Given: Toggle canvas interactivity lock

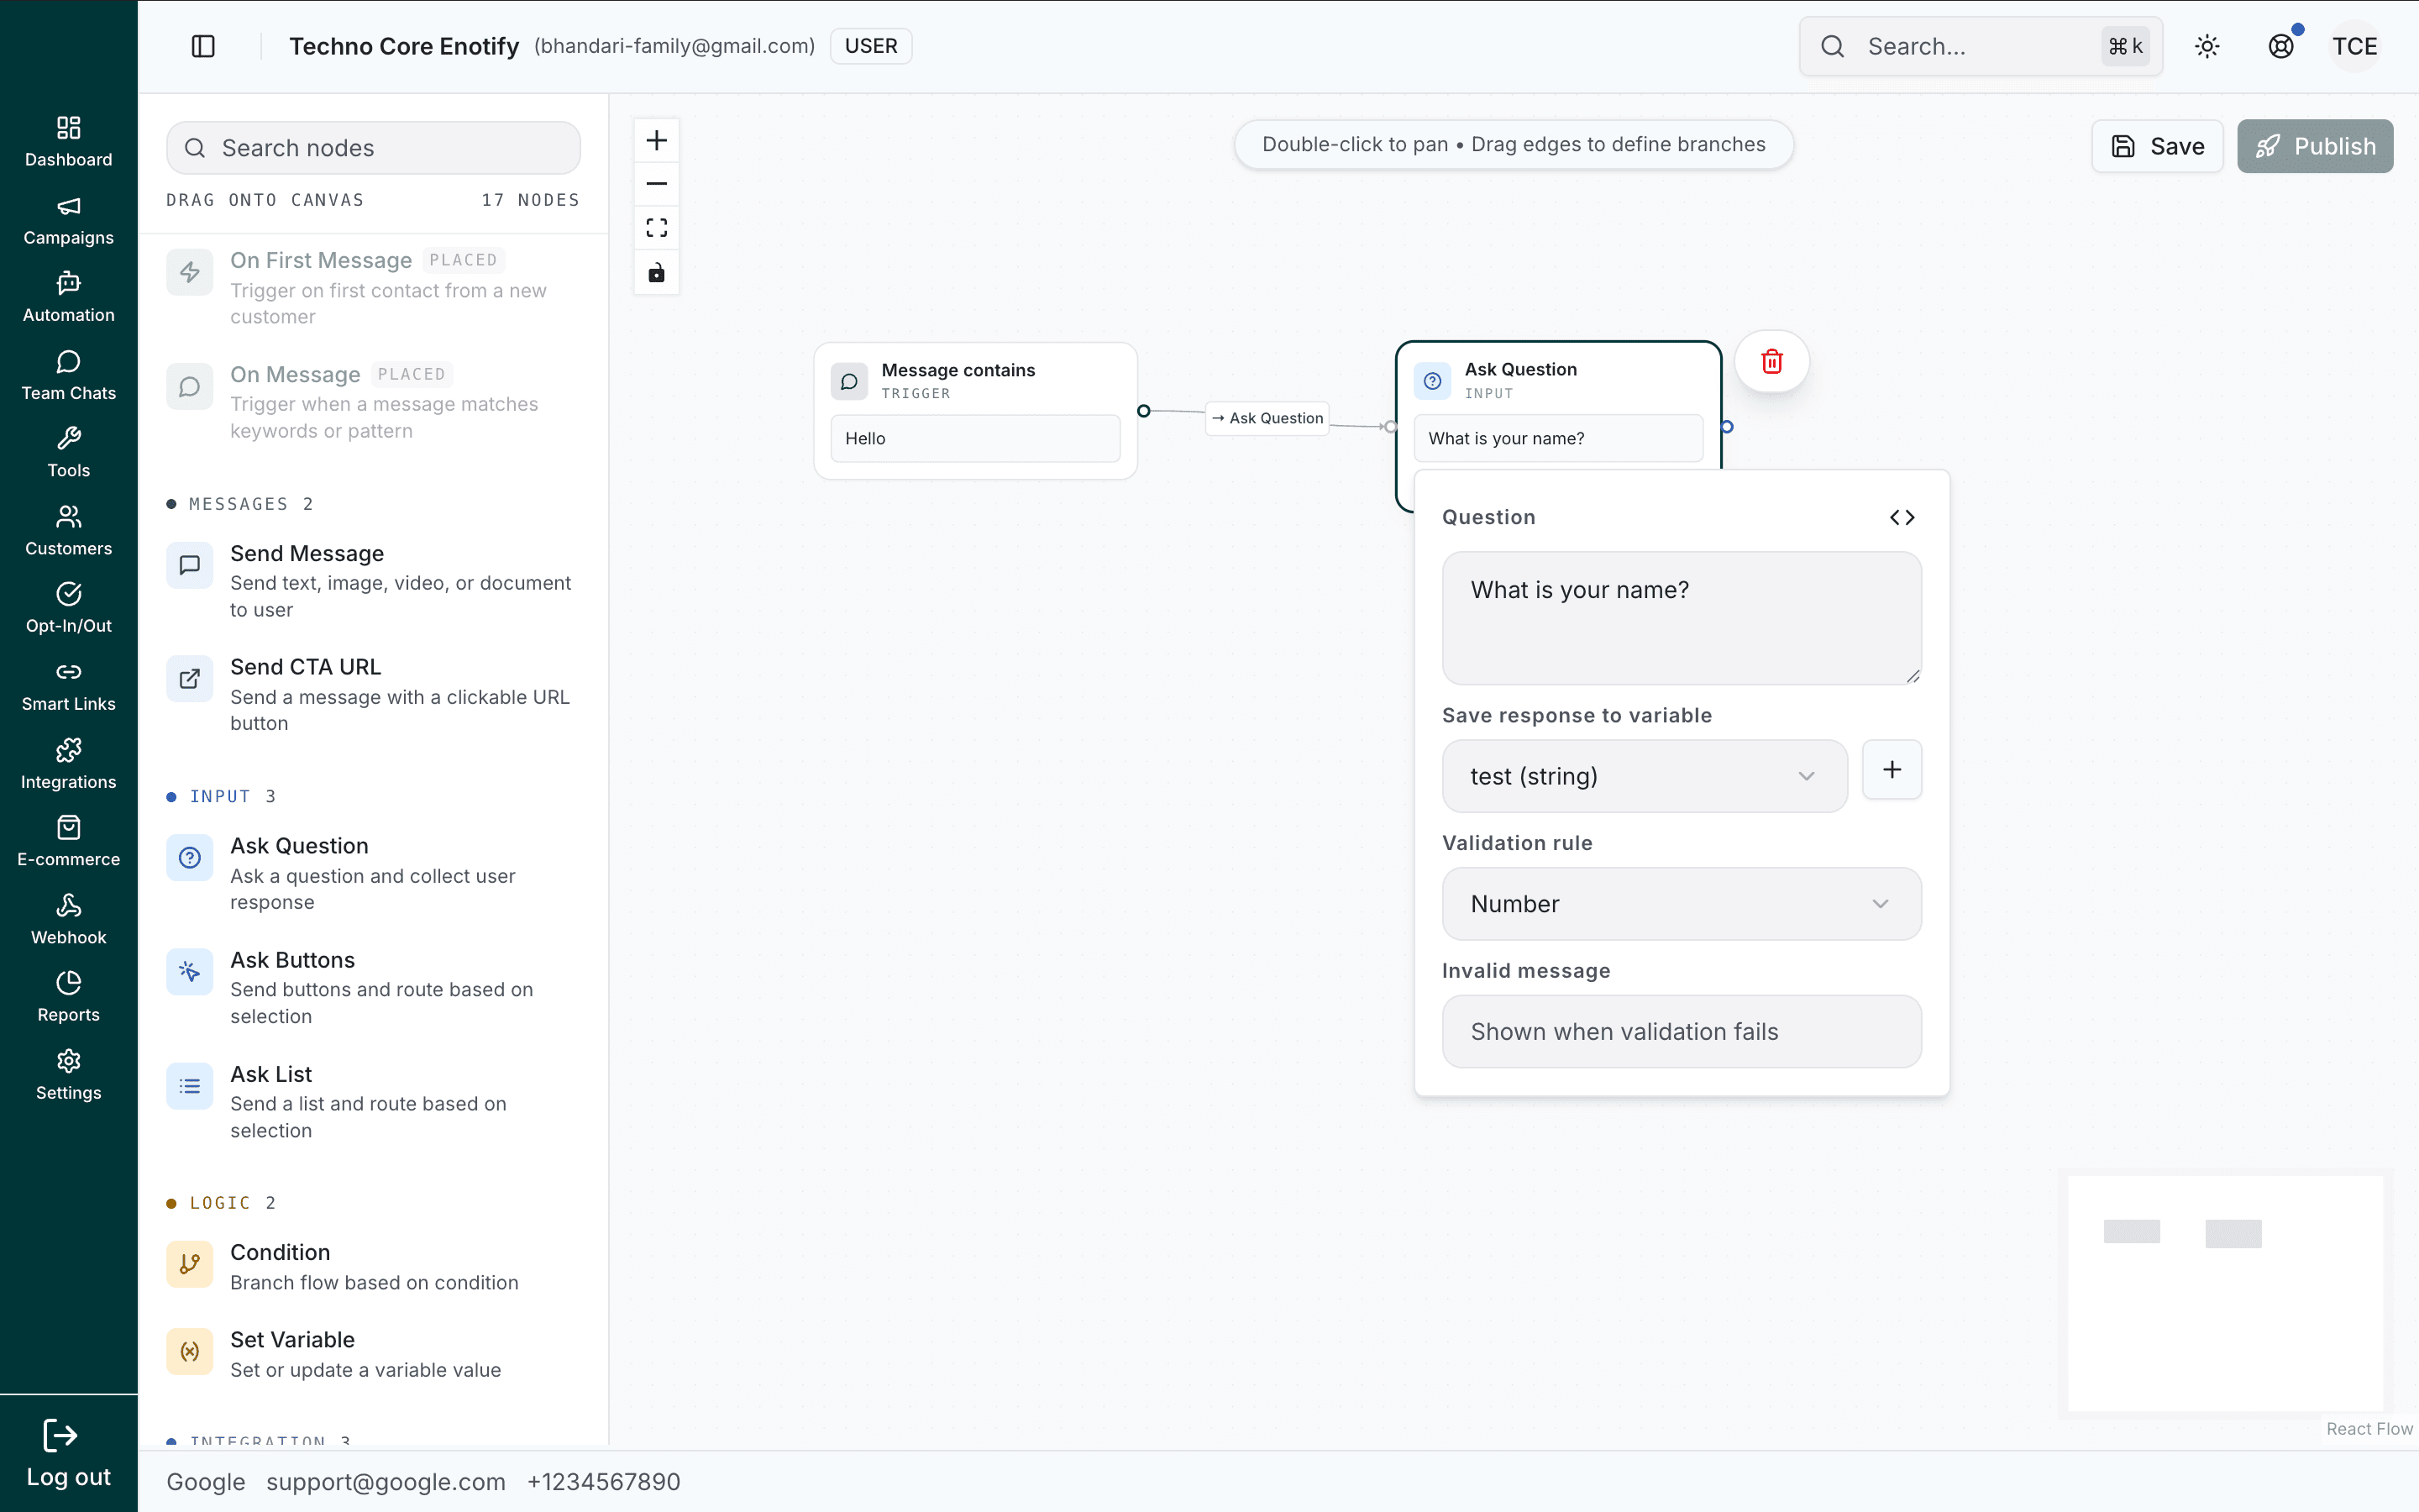Looking at the screenshot, I should 657,272.
